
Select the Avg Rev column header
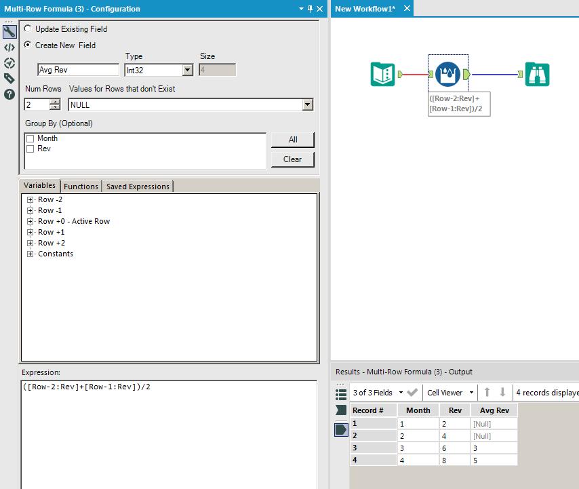point(494,410)
